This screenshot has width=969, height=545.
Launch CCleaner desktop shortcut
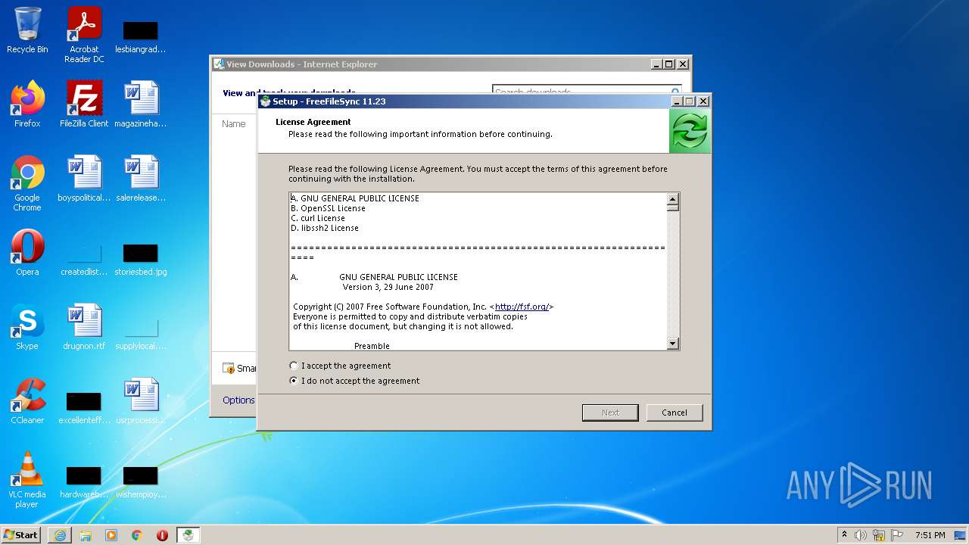[x=27, y=401]
